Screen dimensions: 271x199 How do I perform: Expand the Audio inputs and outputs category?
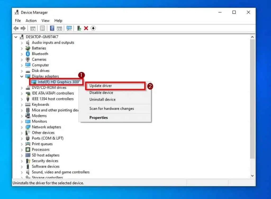pyautogui.click(x=22, y=43)
